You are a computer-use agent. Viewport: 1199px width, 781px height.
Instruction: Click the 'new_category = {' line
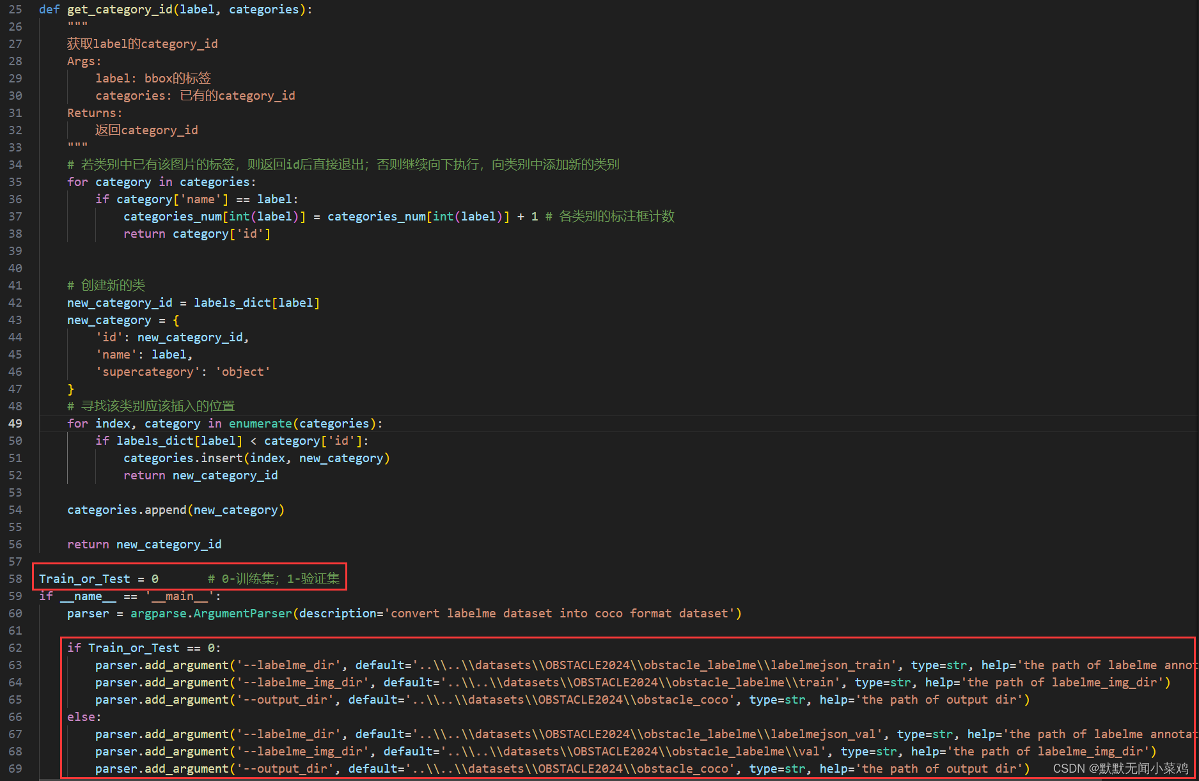(x=123, y=320)
